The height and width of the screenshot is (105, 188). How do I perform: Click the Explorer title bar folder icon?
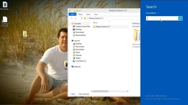click(70, 10)
